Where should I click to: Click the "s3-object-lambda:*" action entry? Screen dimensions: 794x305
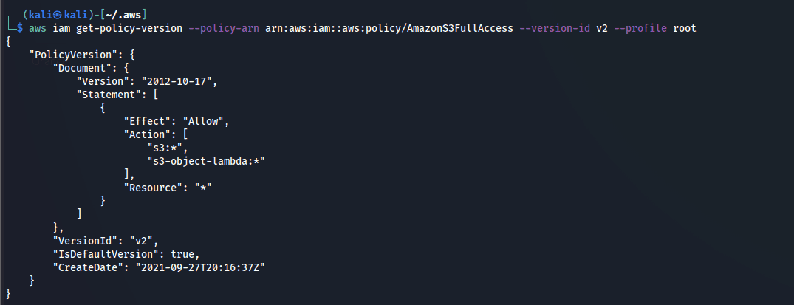pyautogui.click(x=205, y=160)
